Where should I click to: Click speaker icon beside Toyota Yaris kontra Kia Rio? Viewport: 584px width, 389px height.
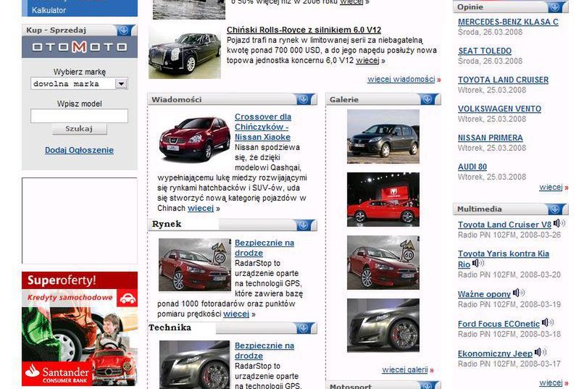pyautogui.click(x=478, y=263)
